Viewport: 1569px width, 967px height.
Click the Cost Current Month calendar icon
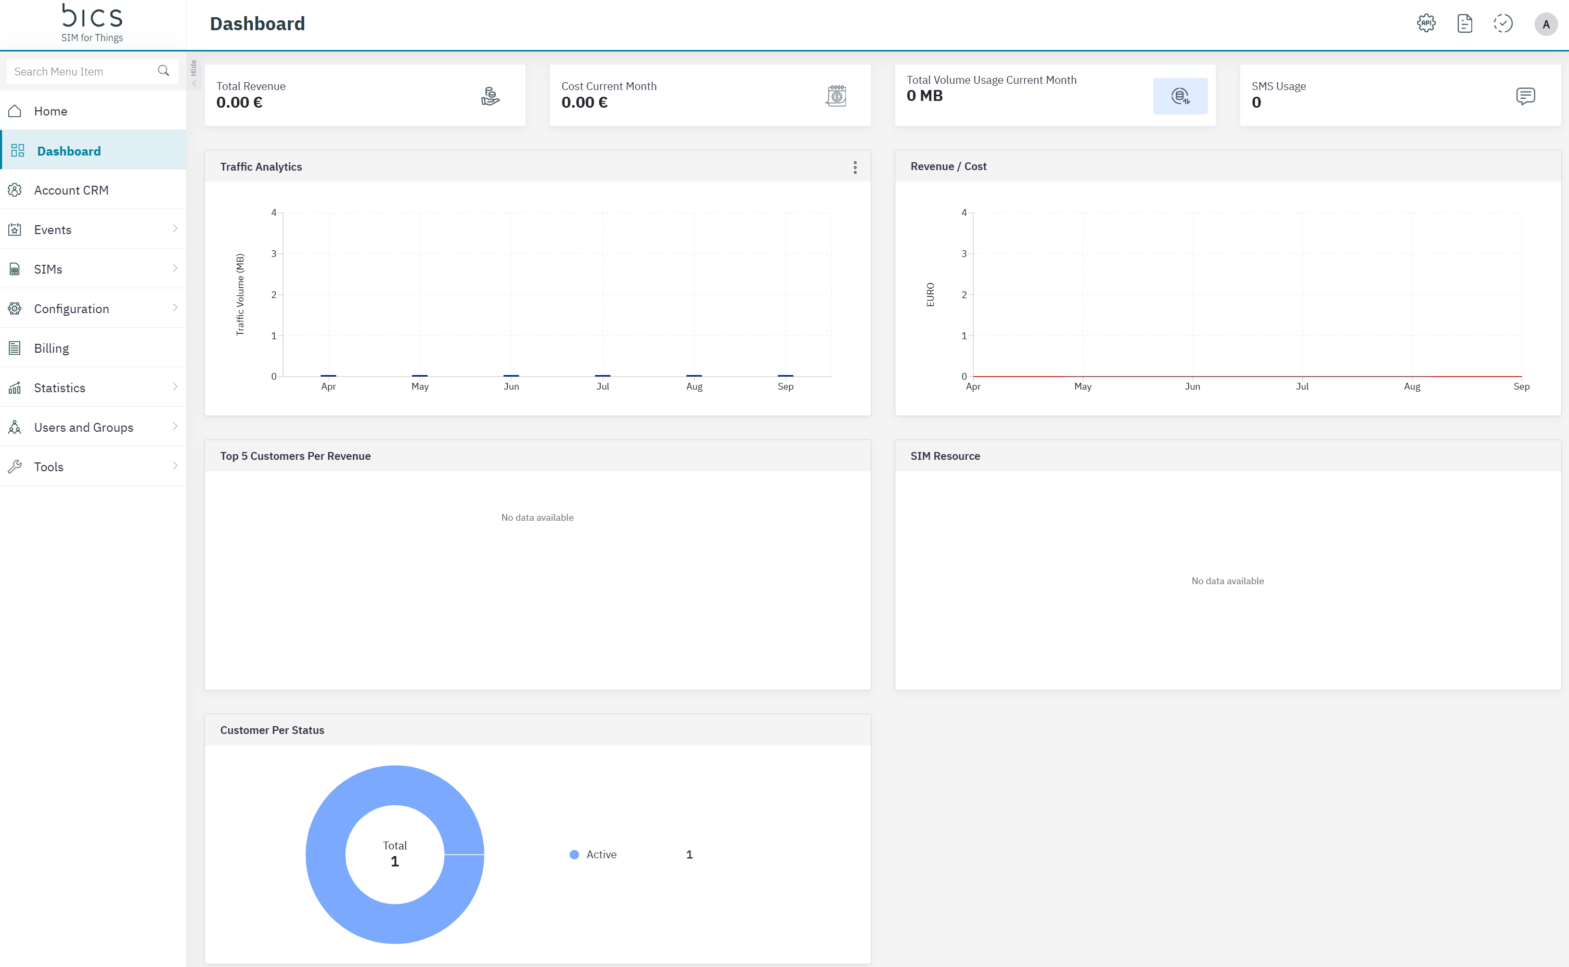coord(835,96)
